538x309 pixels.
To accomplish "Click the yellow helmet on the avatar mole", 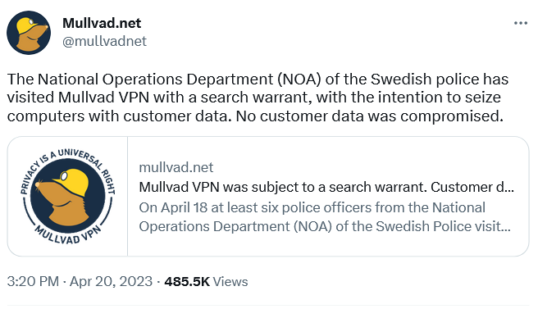I will pos(28,25).
